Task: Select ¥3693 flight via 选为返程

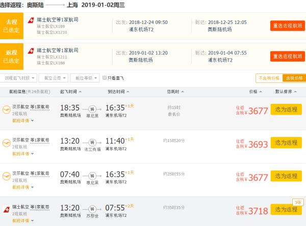Action: click(286, 143)
